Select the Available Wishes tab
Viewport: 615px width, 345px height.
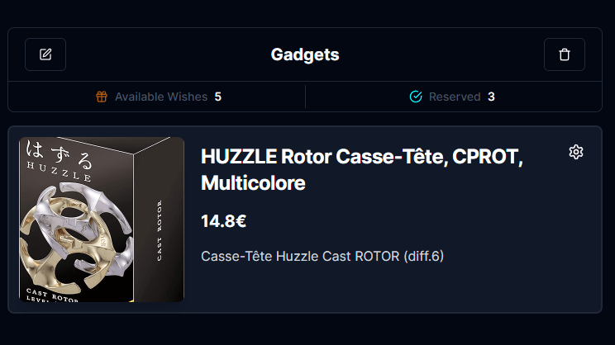157,97
